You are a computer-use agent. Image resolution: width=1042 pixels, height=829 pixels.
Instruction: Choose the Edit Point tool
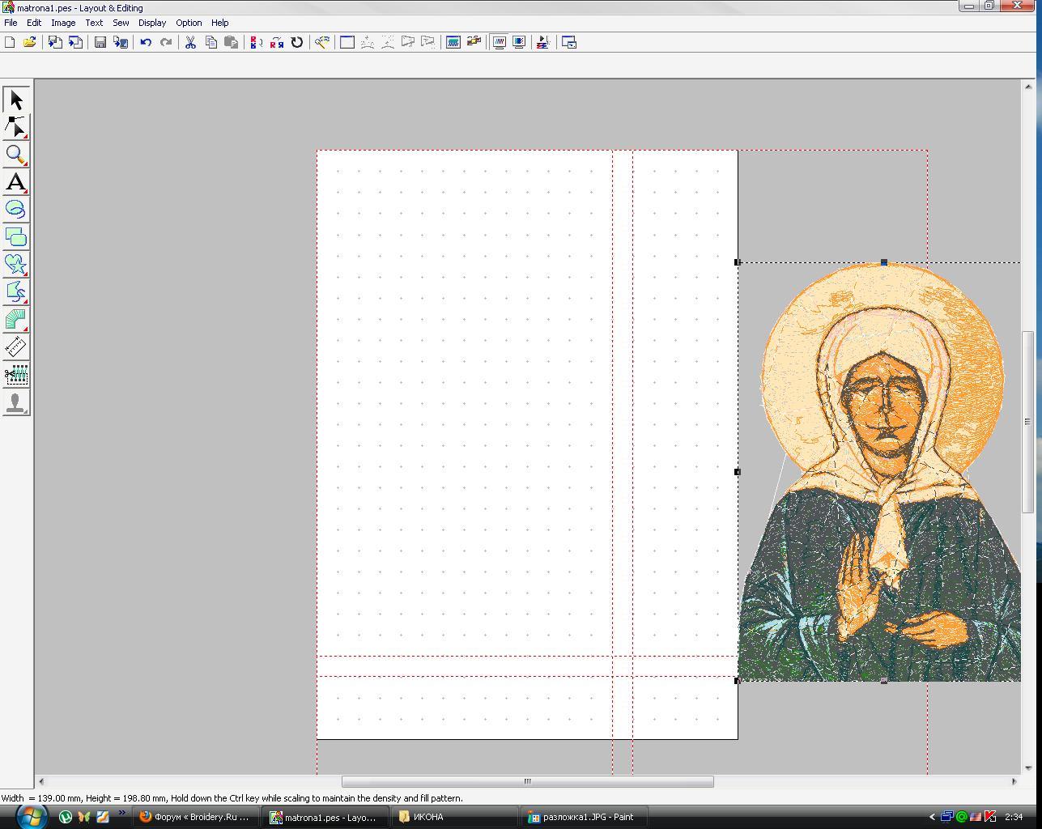click(16, 127)
